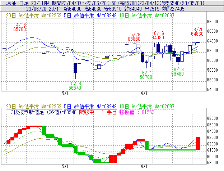The width and height of the screenshot is (224, 171).
Task: Click the 5/ 8 56540 low label
Action: pos(75,86)
